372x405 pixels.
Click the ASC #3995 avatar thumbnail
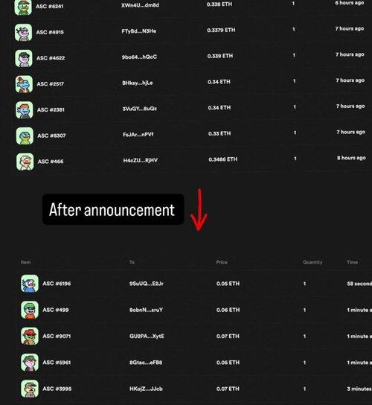click(30, 389)
